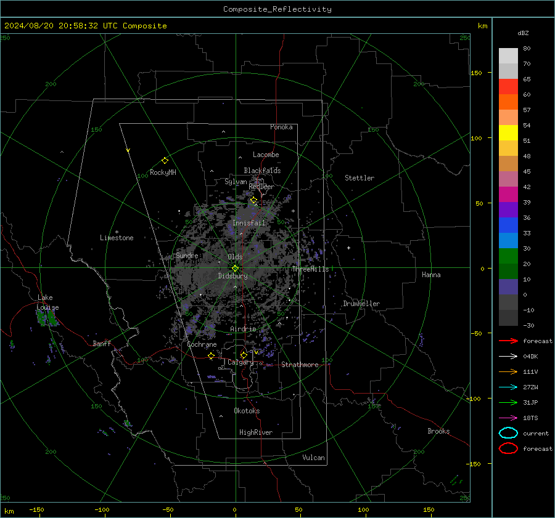The width and height of the screenshot is (555, 518).
Task: Click the 04DK legend label
Action: [x=530, y=357]
